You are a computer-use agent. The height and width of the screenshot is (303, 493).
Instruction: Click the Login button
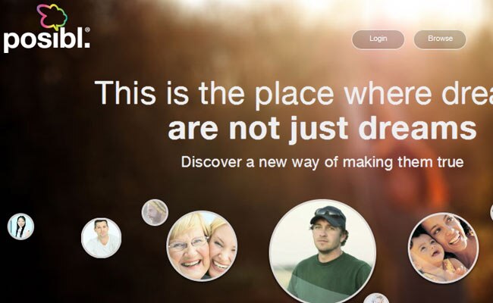pos(378,39)
